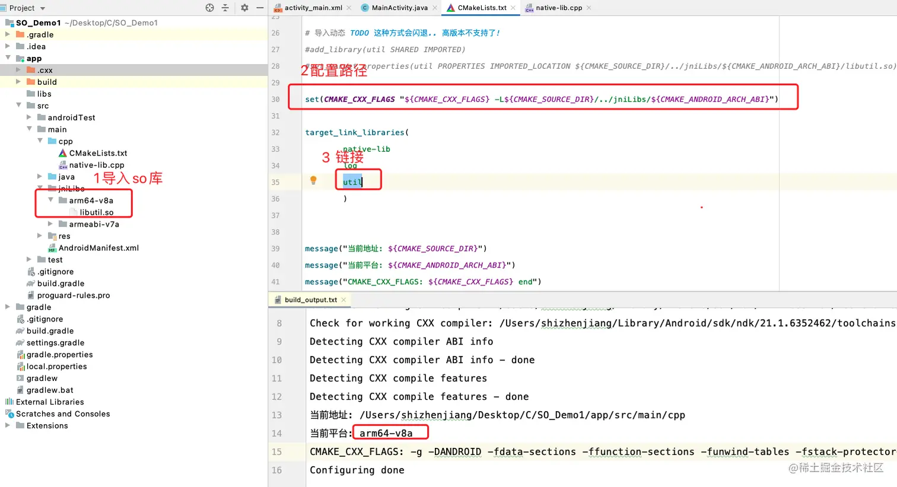Collapse the app module folder
The height and width of the screenshot is (487, 897).
coord(8,58)
